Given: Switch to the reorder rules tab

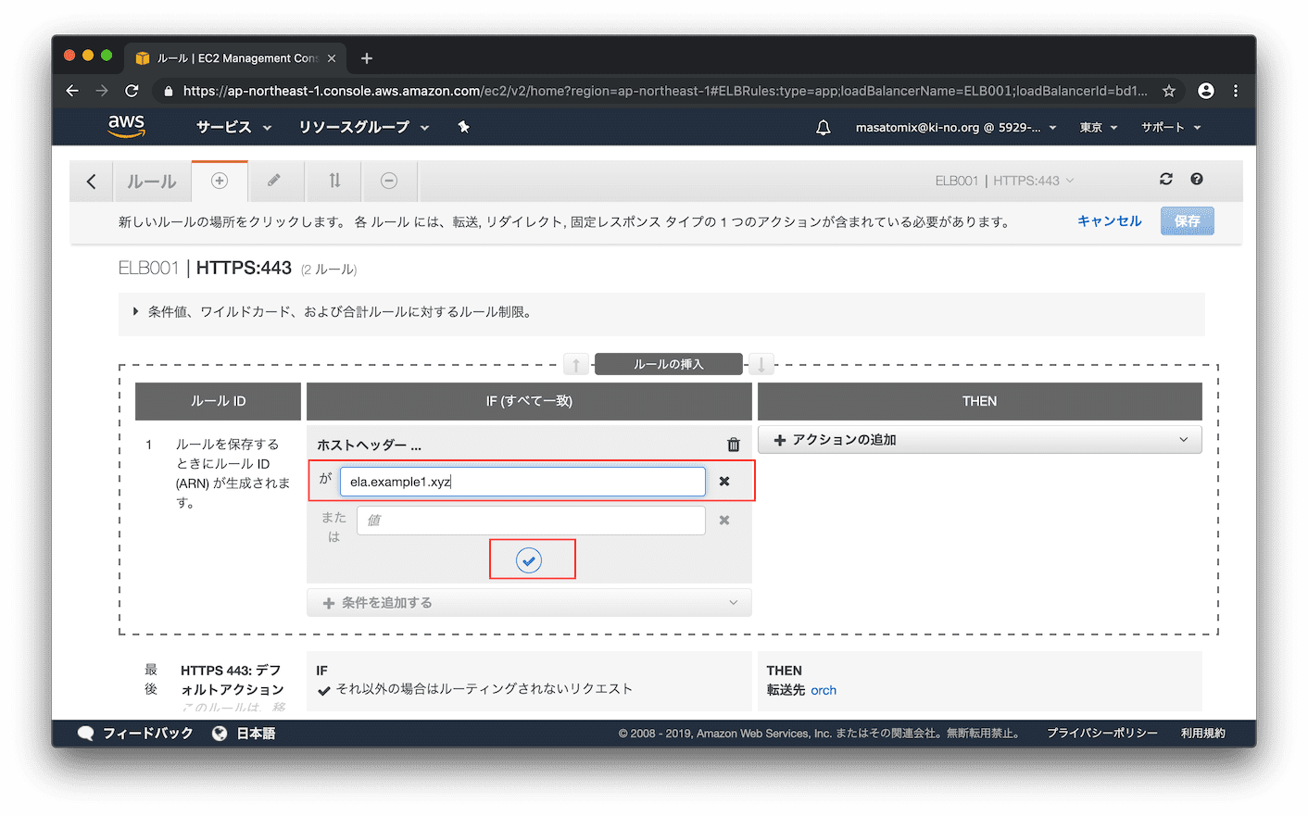Looking at the screenshot, I should click(x=334, y=181).
